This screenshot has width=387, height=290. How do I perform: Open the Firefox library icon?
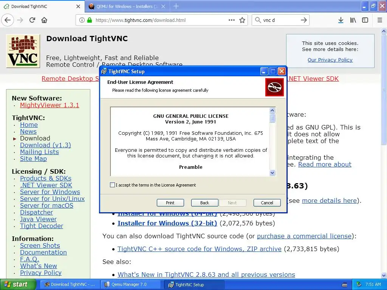[353, 20]
